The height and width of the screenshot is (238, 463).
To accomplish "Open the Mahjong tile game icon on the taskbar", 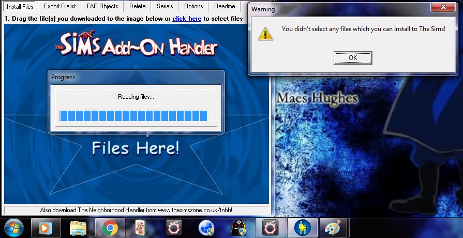I will [141, 228].
